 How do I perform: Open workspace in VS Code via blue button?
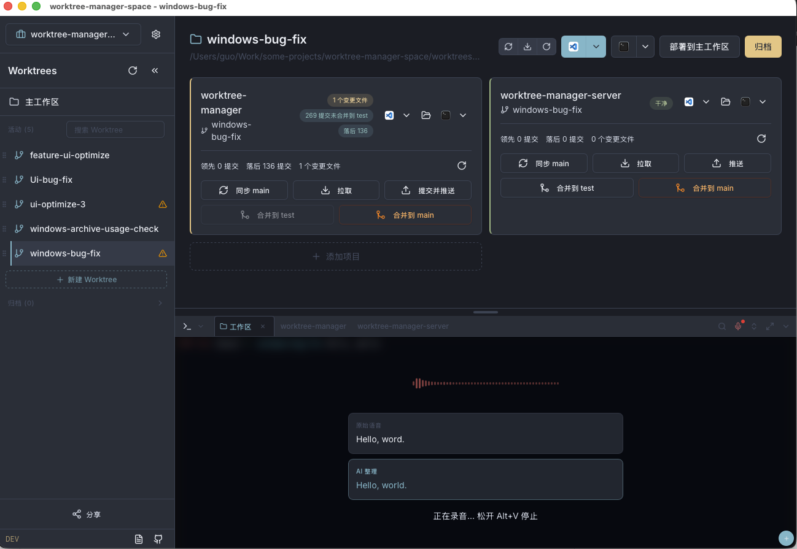pos(573,47)
